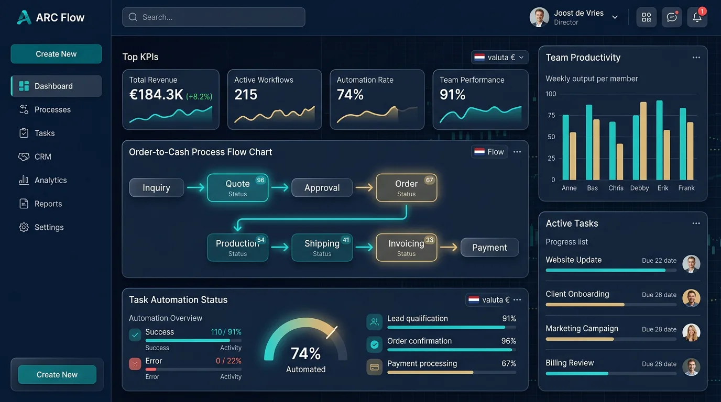Open the apps grid icon in header
This screenshot has width=721, height=402.
coord(646,17)
